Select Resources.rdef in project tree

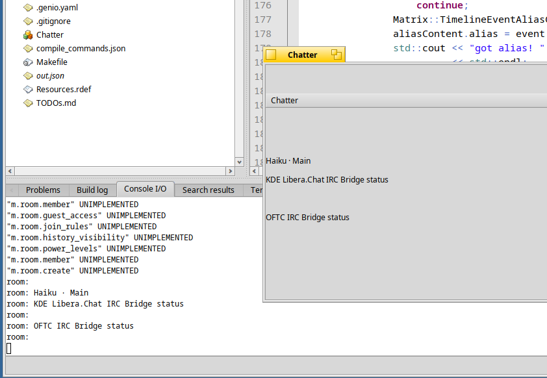(x=64, y=89)
